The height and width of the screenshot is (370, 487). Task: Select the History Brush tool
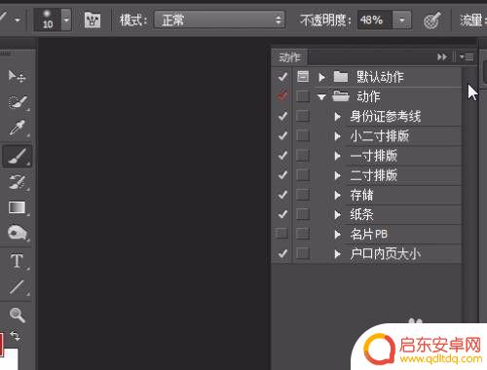(17, 182)
